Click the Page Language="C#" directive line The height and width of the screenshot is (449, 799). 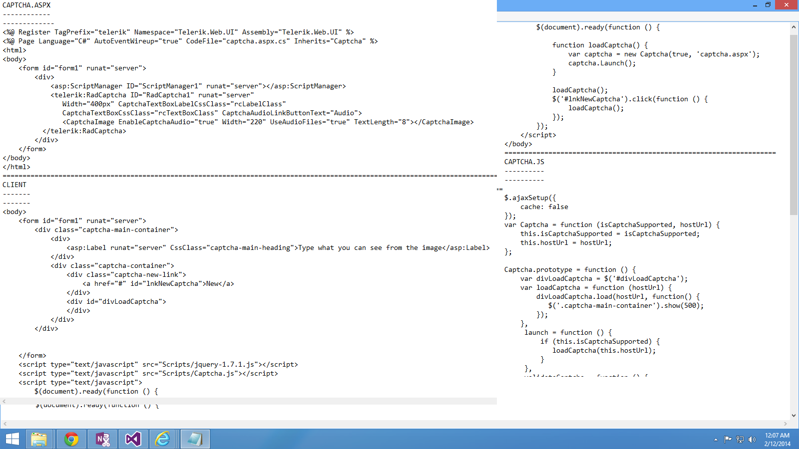point(190,41)
